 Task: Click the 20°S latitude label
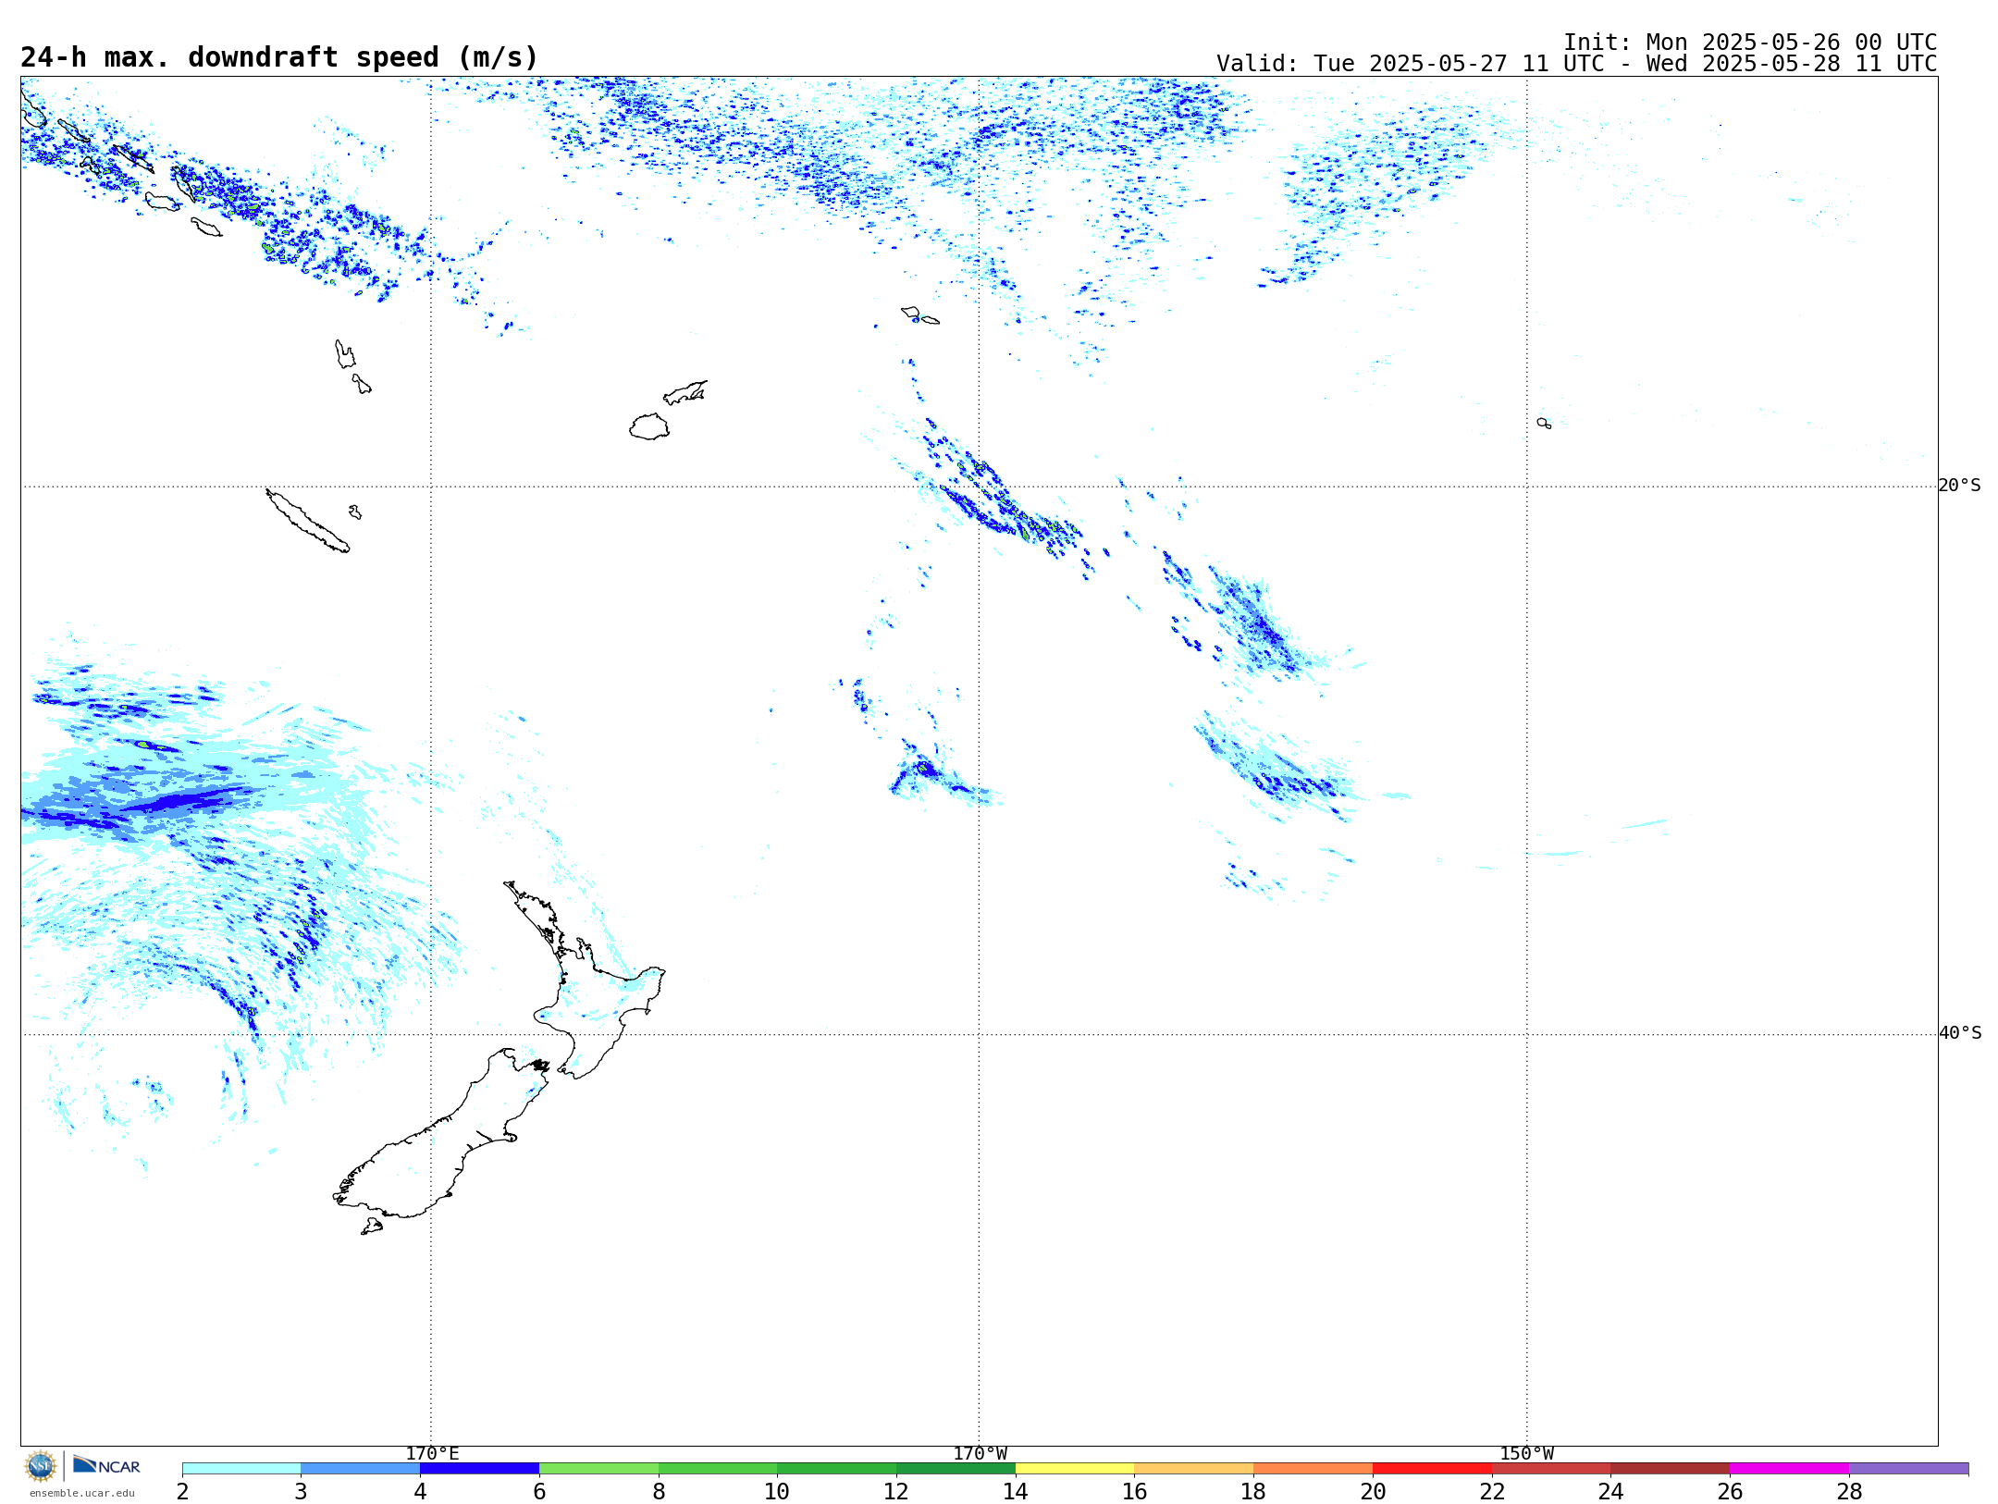[1959, 486]
